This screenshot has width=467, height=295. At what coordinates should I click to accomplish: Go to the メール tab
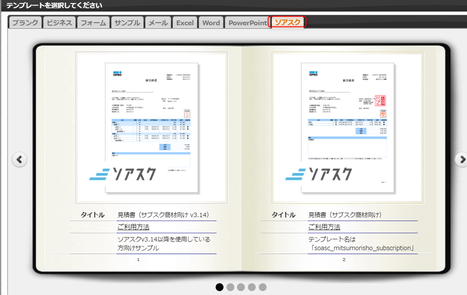[x=158, y=23]
